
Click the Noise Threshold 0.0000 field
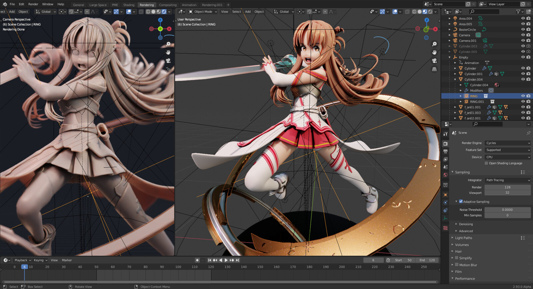point(508,210)
